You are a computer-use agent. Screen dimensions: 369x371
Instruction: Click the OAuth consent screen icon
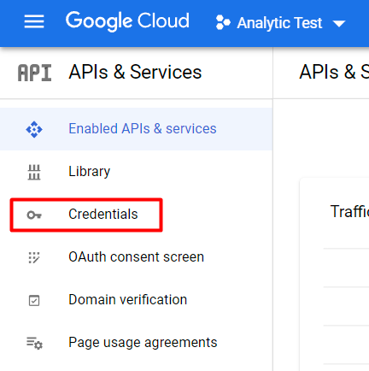click(x=34, y=257)
